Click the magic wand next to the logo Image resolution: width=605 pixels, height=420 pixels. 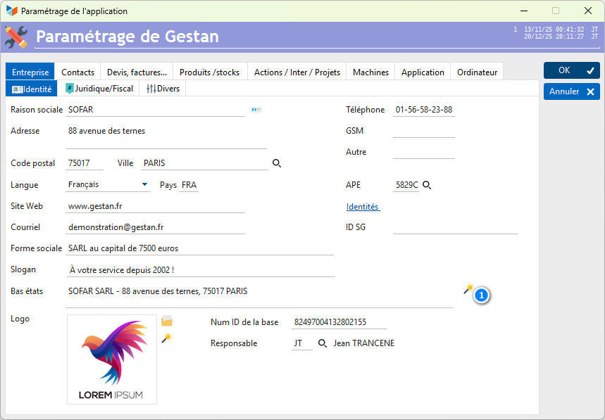point(167,338)
